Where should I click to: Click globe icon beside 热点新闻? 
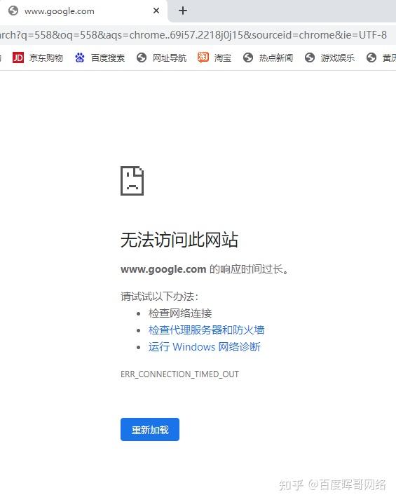coord(248,57)
